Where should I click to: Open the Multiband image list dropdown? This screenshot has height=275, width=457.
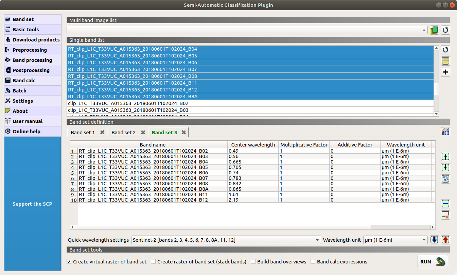247,30
